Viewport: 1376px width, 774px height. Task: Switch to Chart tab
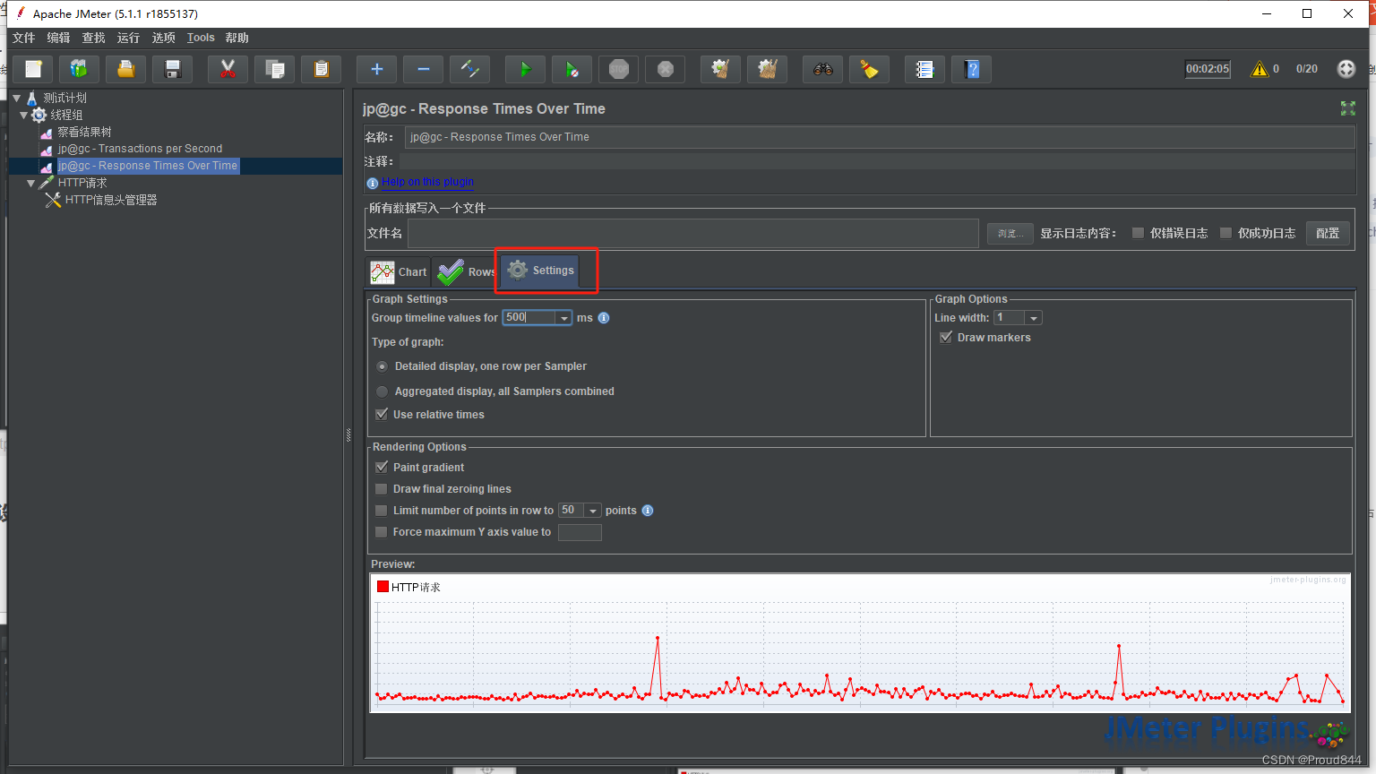(399, 272)
